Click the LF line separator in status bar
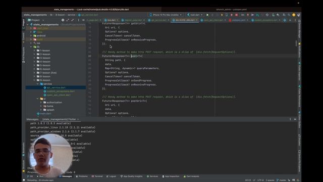Viewport: 323px width, 182px height. tap(254, 180)
